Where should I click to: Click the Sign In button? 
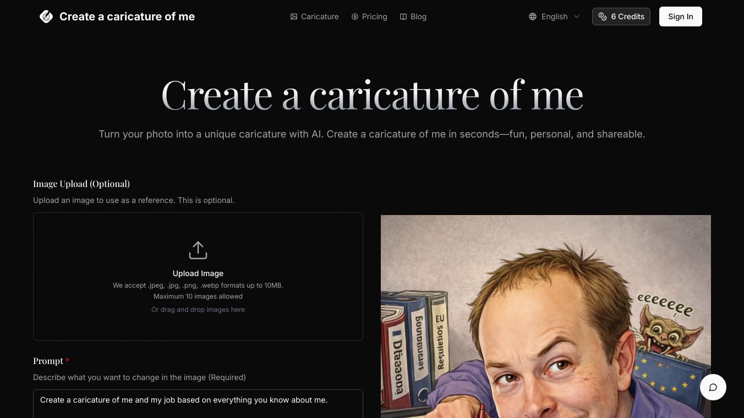(681, 16)
